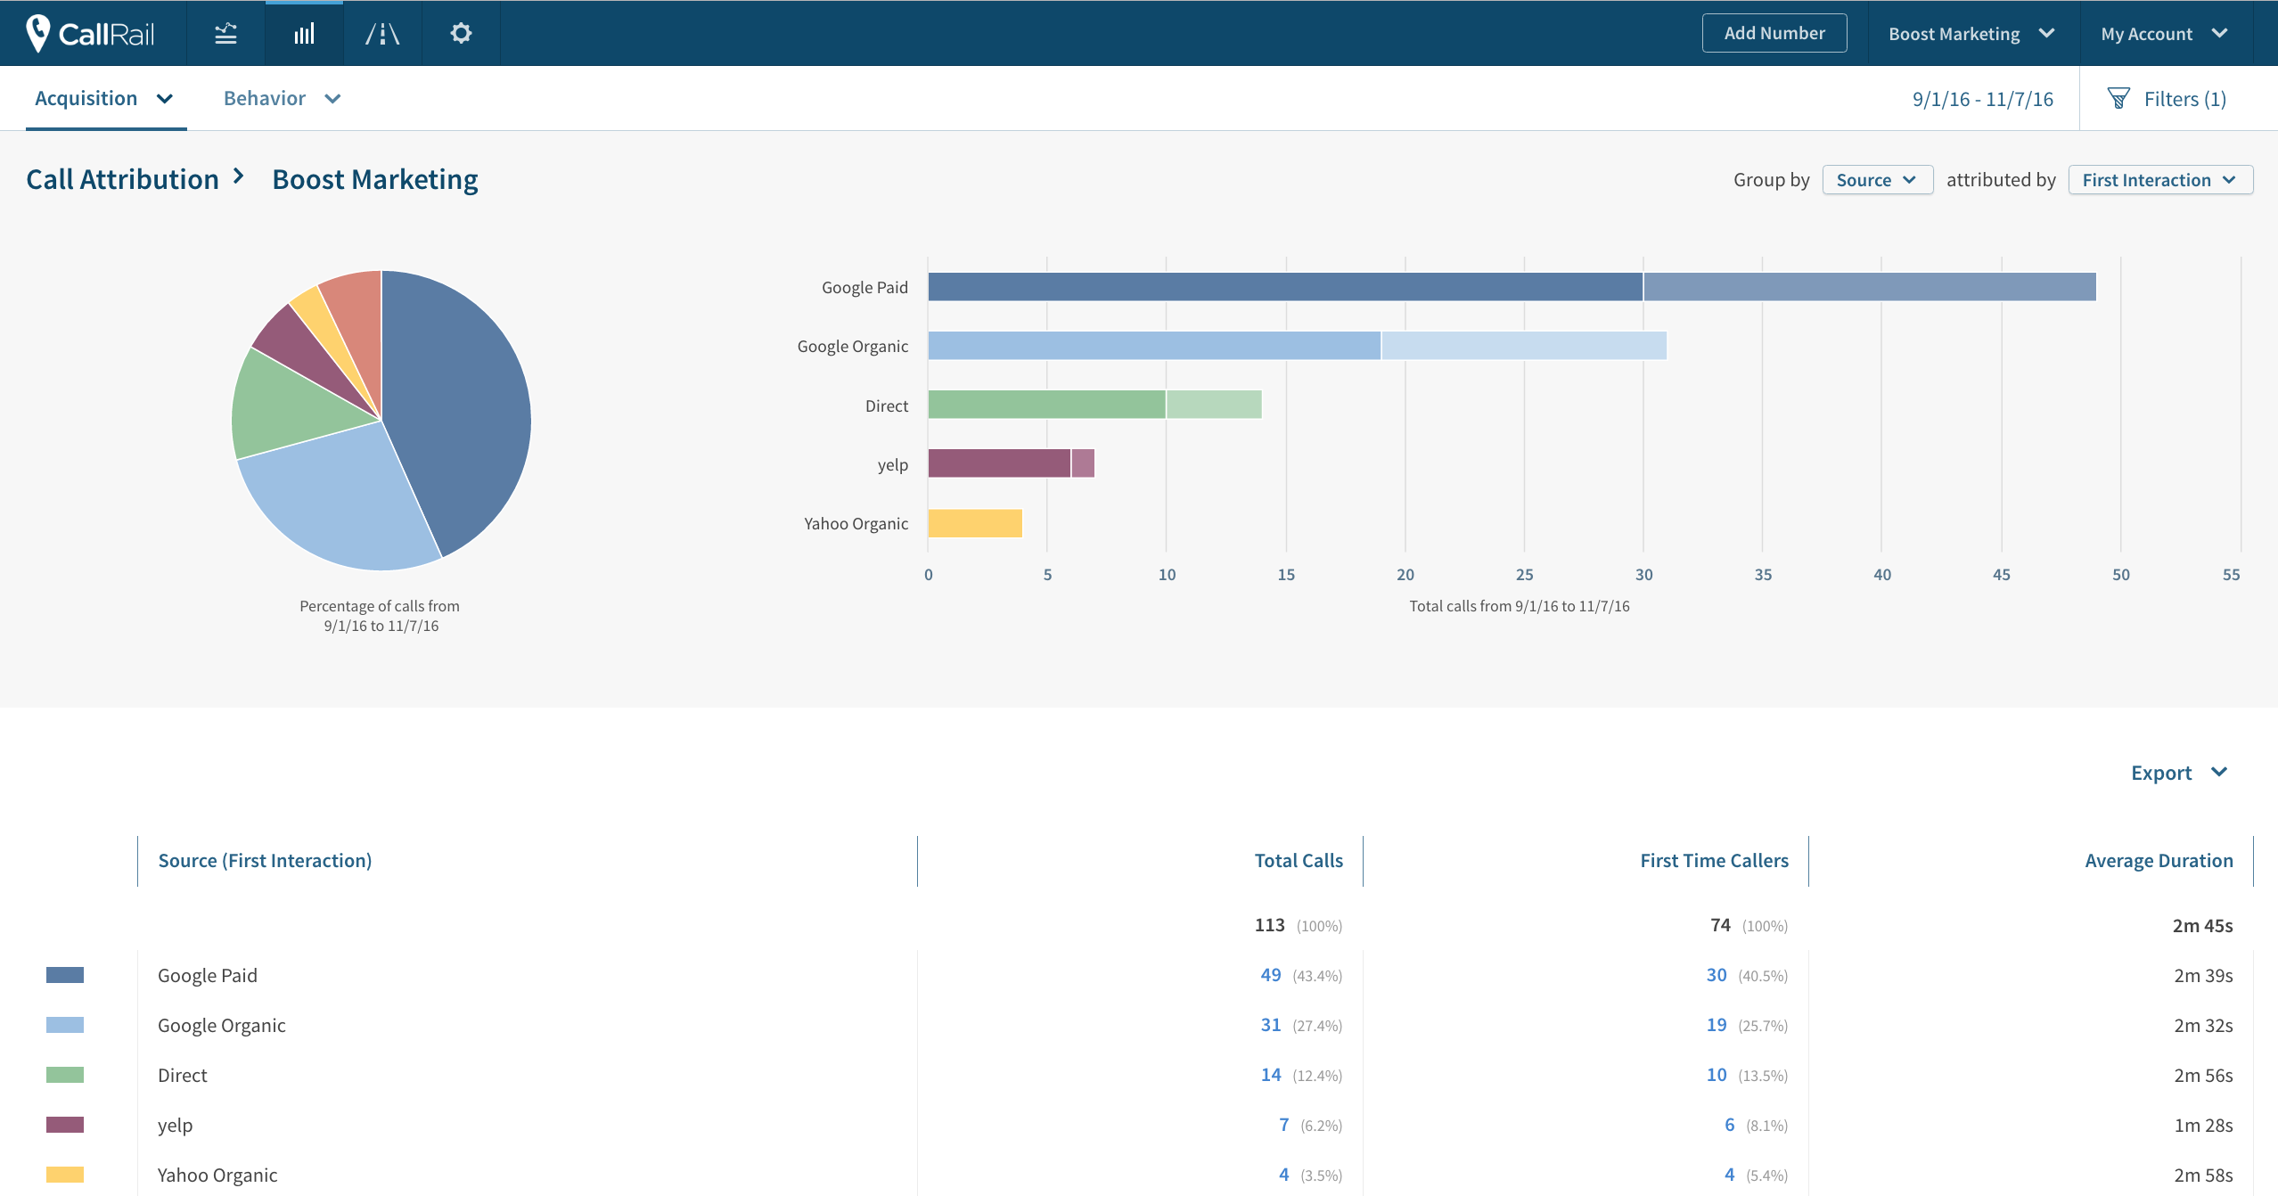Viewport: 2278px width, 1196px height.
Task: Open the First Interaction attribution dropdown
Action: [2160, 179]
